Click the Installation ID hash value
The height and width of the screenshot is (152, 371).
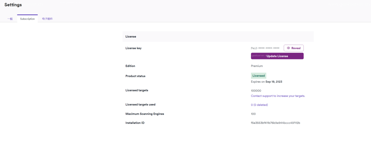click(275, 123)
